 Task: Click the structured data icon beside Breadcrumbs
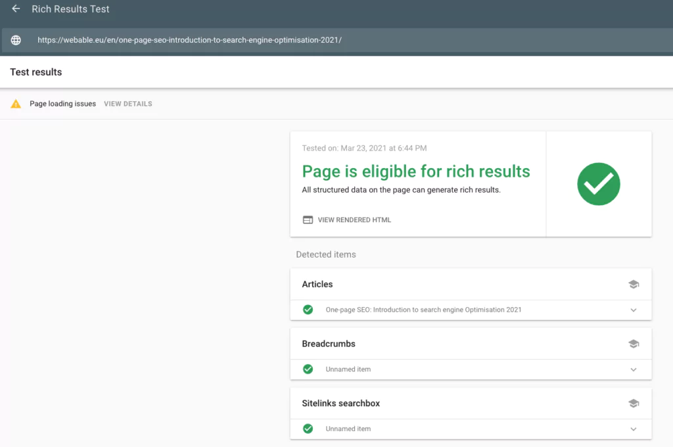tap(634, 343)
